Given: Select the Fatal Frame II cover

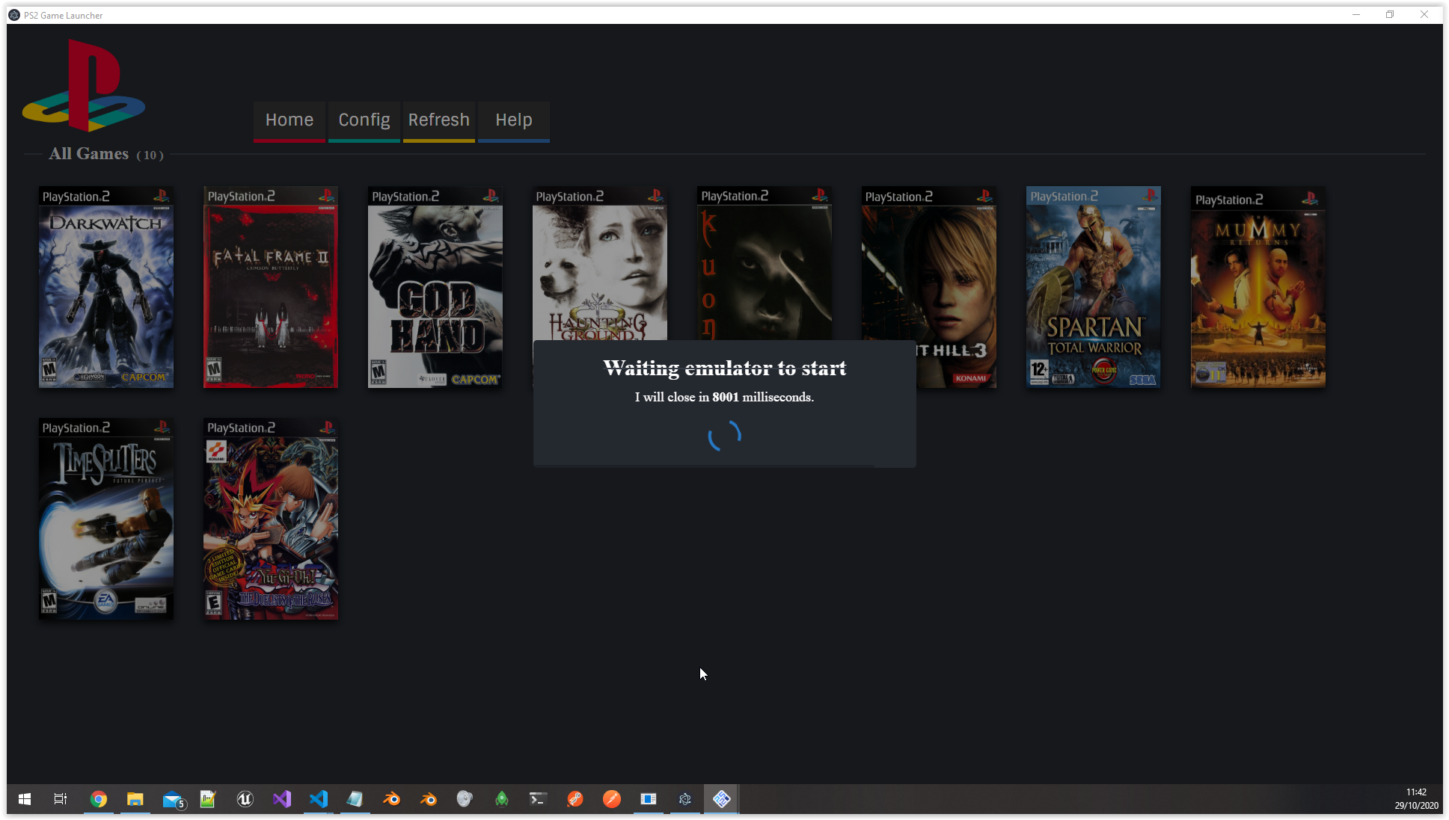Looking at the screenshot, I should pyautogui.click(x=271, y=287).
